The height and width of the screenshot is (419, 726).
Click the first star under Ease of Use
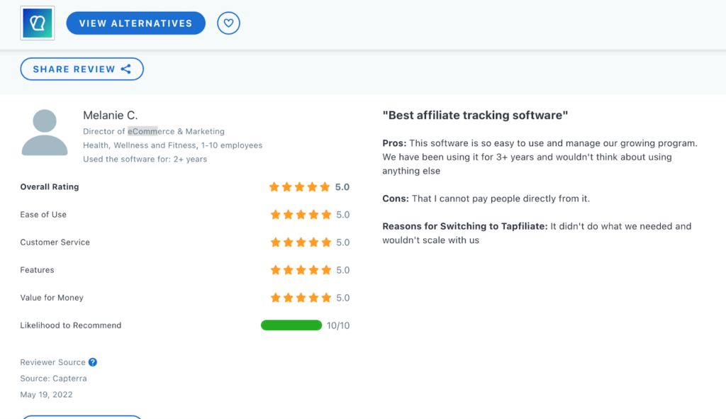[x=274, y=214]
